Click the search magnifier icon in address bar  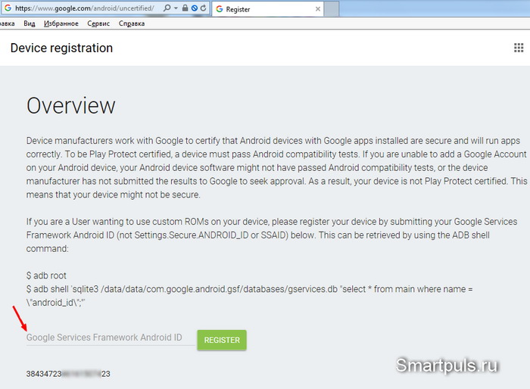click(167, 8)
